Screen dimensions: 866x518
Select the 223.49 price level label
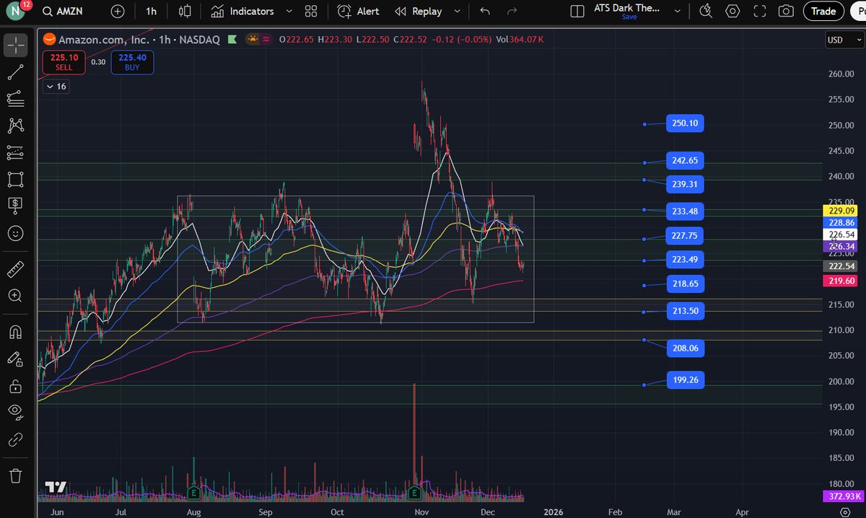(685, 260)
